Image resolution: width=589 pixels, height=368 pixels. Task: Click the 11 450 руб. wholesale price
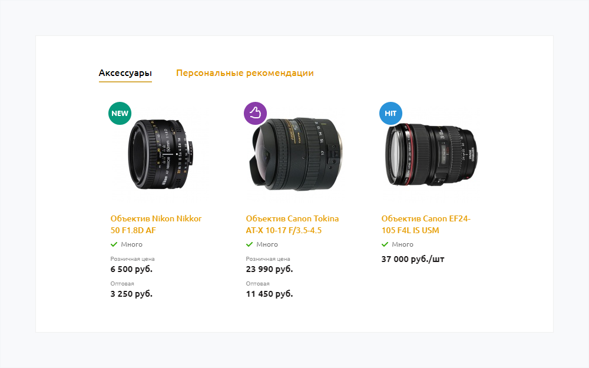(269, 294)
